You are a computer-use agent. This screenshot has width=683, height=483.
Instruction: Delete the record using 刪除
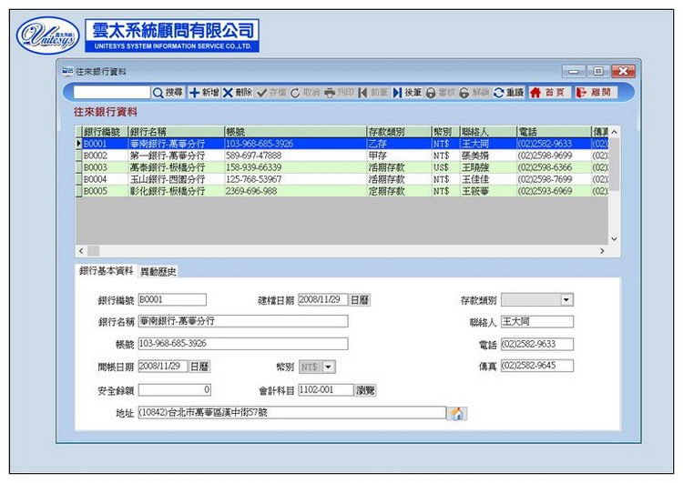(238, 93)
